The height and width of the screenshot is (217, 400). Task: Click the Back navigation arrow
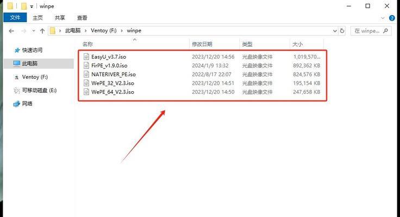tap(11, 31)
